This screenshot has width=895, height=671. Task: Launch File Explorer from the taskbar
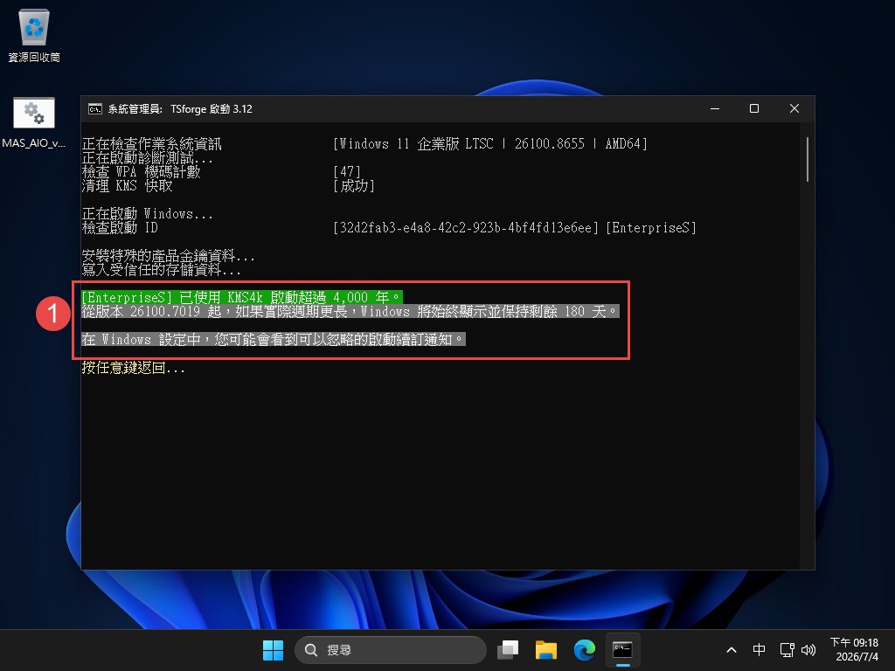click(545, 650)
